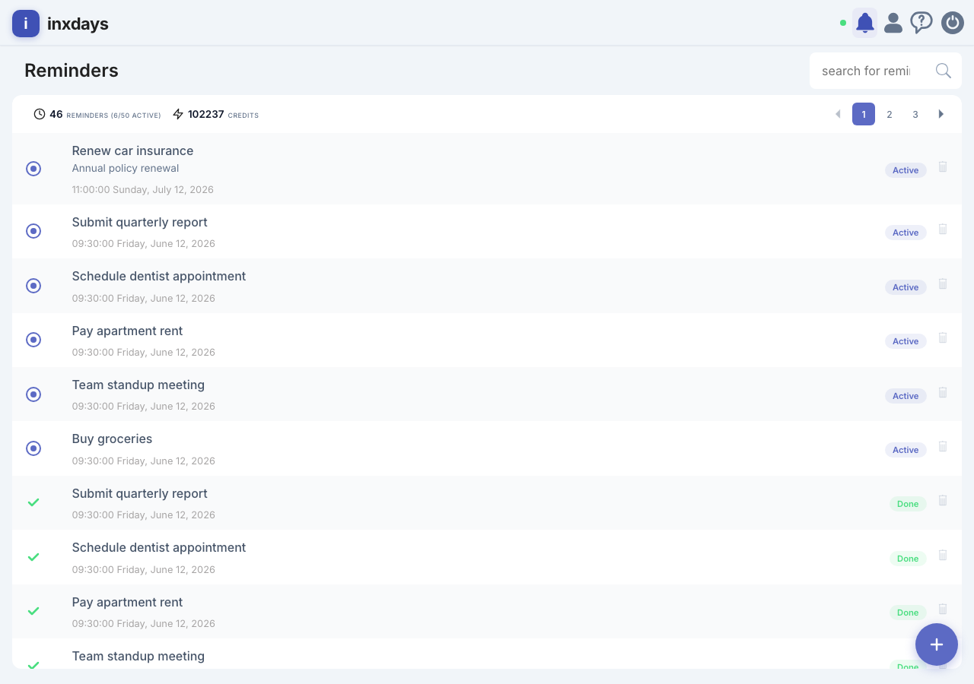The height and width of the screenshot is (684, 974).
Task: Delete the done Pay apartment rent reminder
Action: point(943,609)
